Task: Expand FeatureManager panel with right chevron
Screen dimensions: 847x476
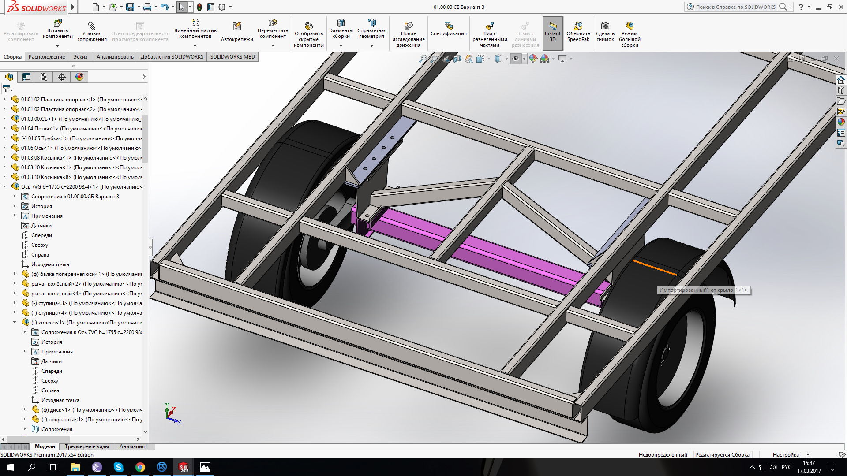Action: [144, 77]
